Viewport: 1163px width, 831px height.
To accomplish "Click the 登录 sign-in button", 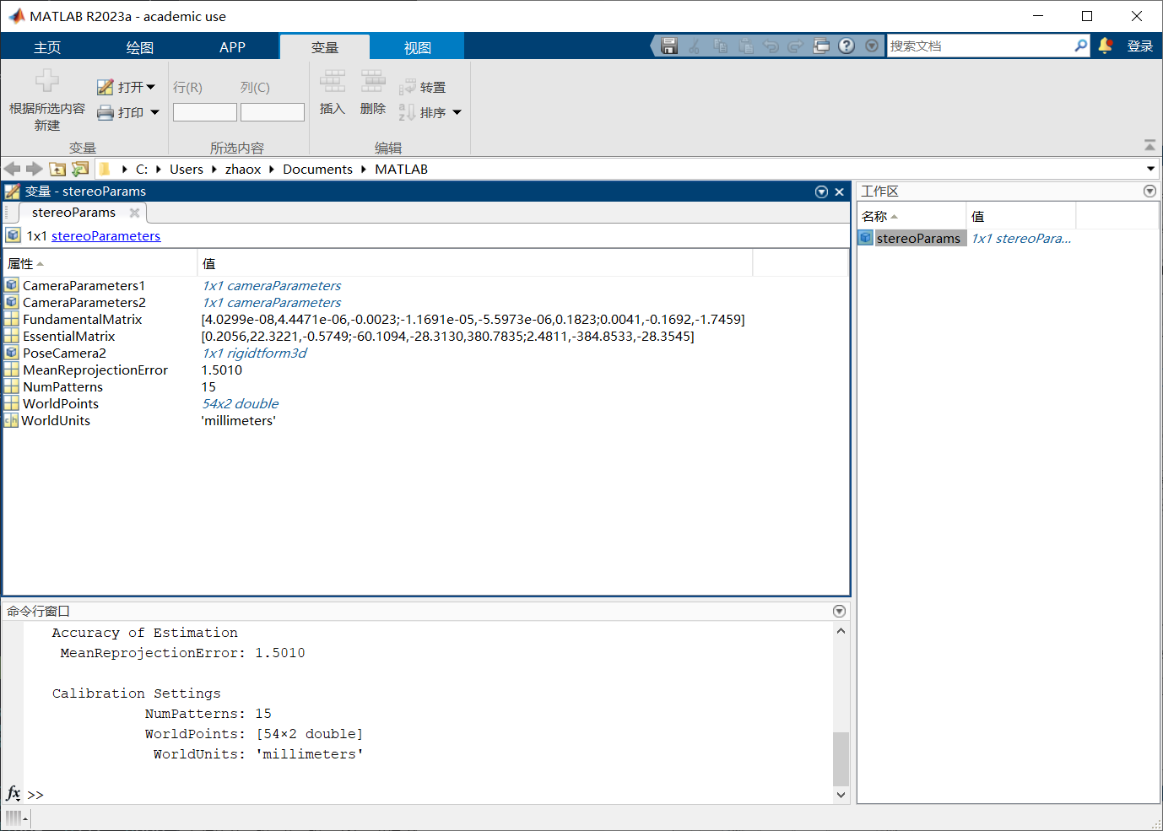I will pyautogui.click(x=1140, y=46).
